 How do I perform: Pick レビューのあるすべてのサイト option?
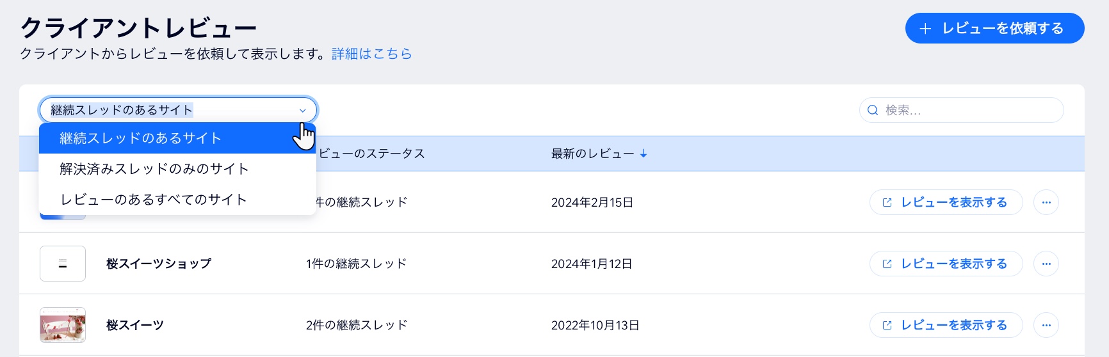pos(177,200)
